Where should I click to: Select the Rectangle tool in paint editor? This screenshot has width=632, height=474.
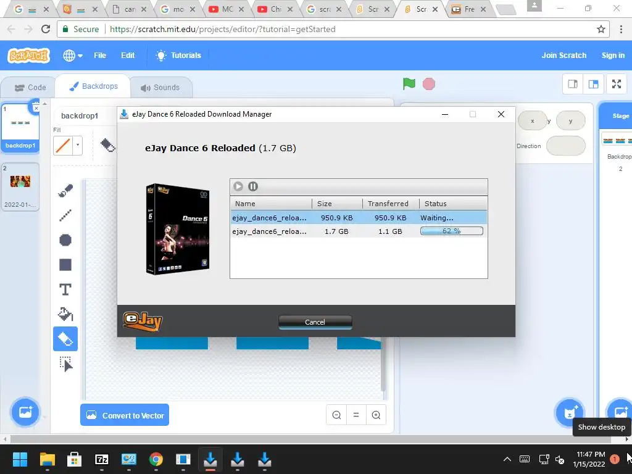[65, 265]
